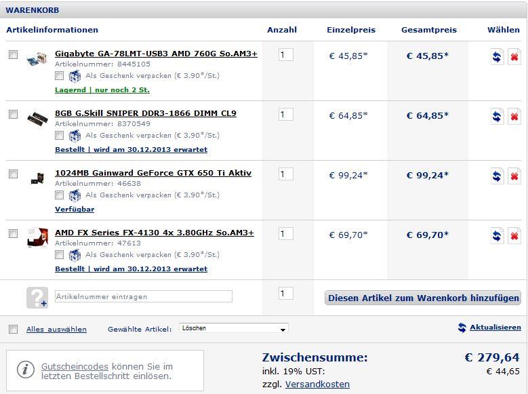Image resolution: width=528 pixels, height=394 pixels.
Task: Open Gigabyte motherboard product thumbnail
Action: point(37,58)
